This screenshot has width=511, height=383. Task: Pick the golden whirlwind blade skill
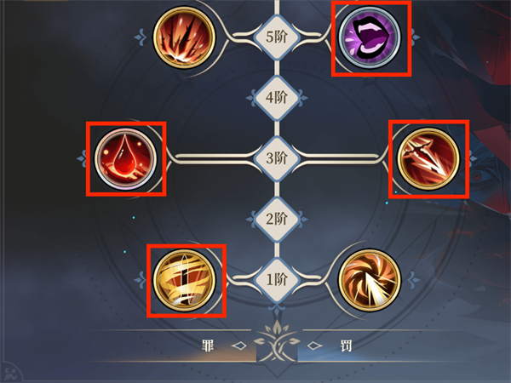coord(185,280)
